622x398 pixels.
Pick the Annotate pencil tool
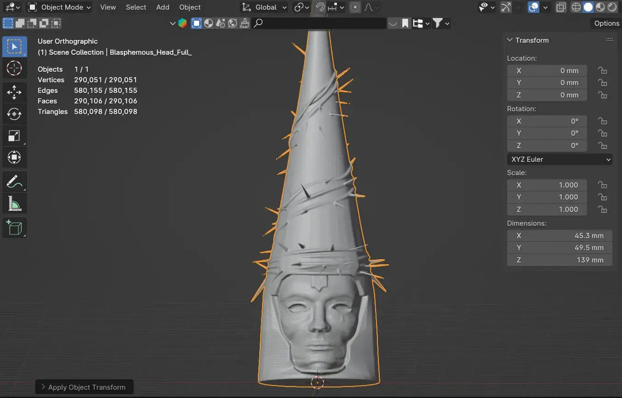tap(14, 182)
